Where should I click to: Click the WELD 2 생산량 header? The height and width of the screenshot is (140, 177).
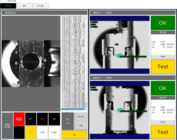pos(163,98)
